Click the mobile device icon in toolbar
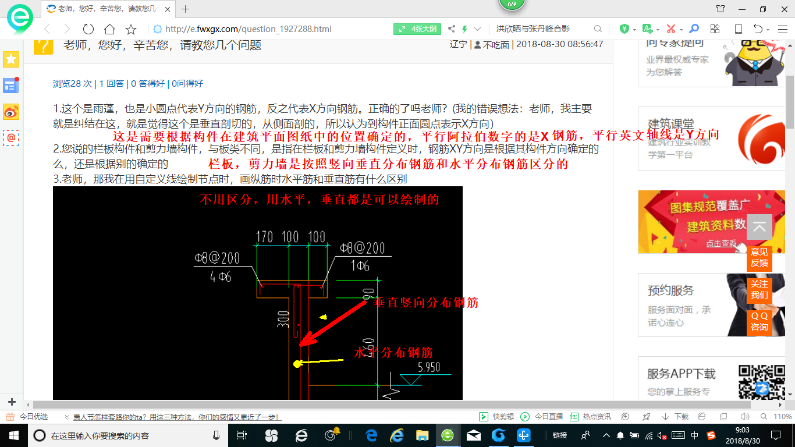This screenshot has height=447, width=795. [x=738, y=29]
